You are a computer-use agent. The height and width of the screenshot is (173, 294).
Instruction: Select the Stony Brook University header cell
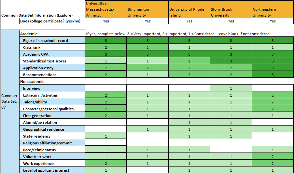coord(231,9)
